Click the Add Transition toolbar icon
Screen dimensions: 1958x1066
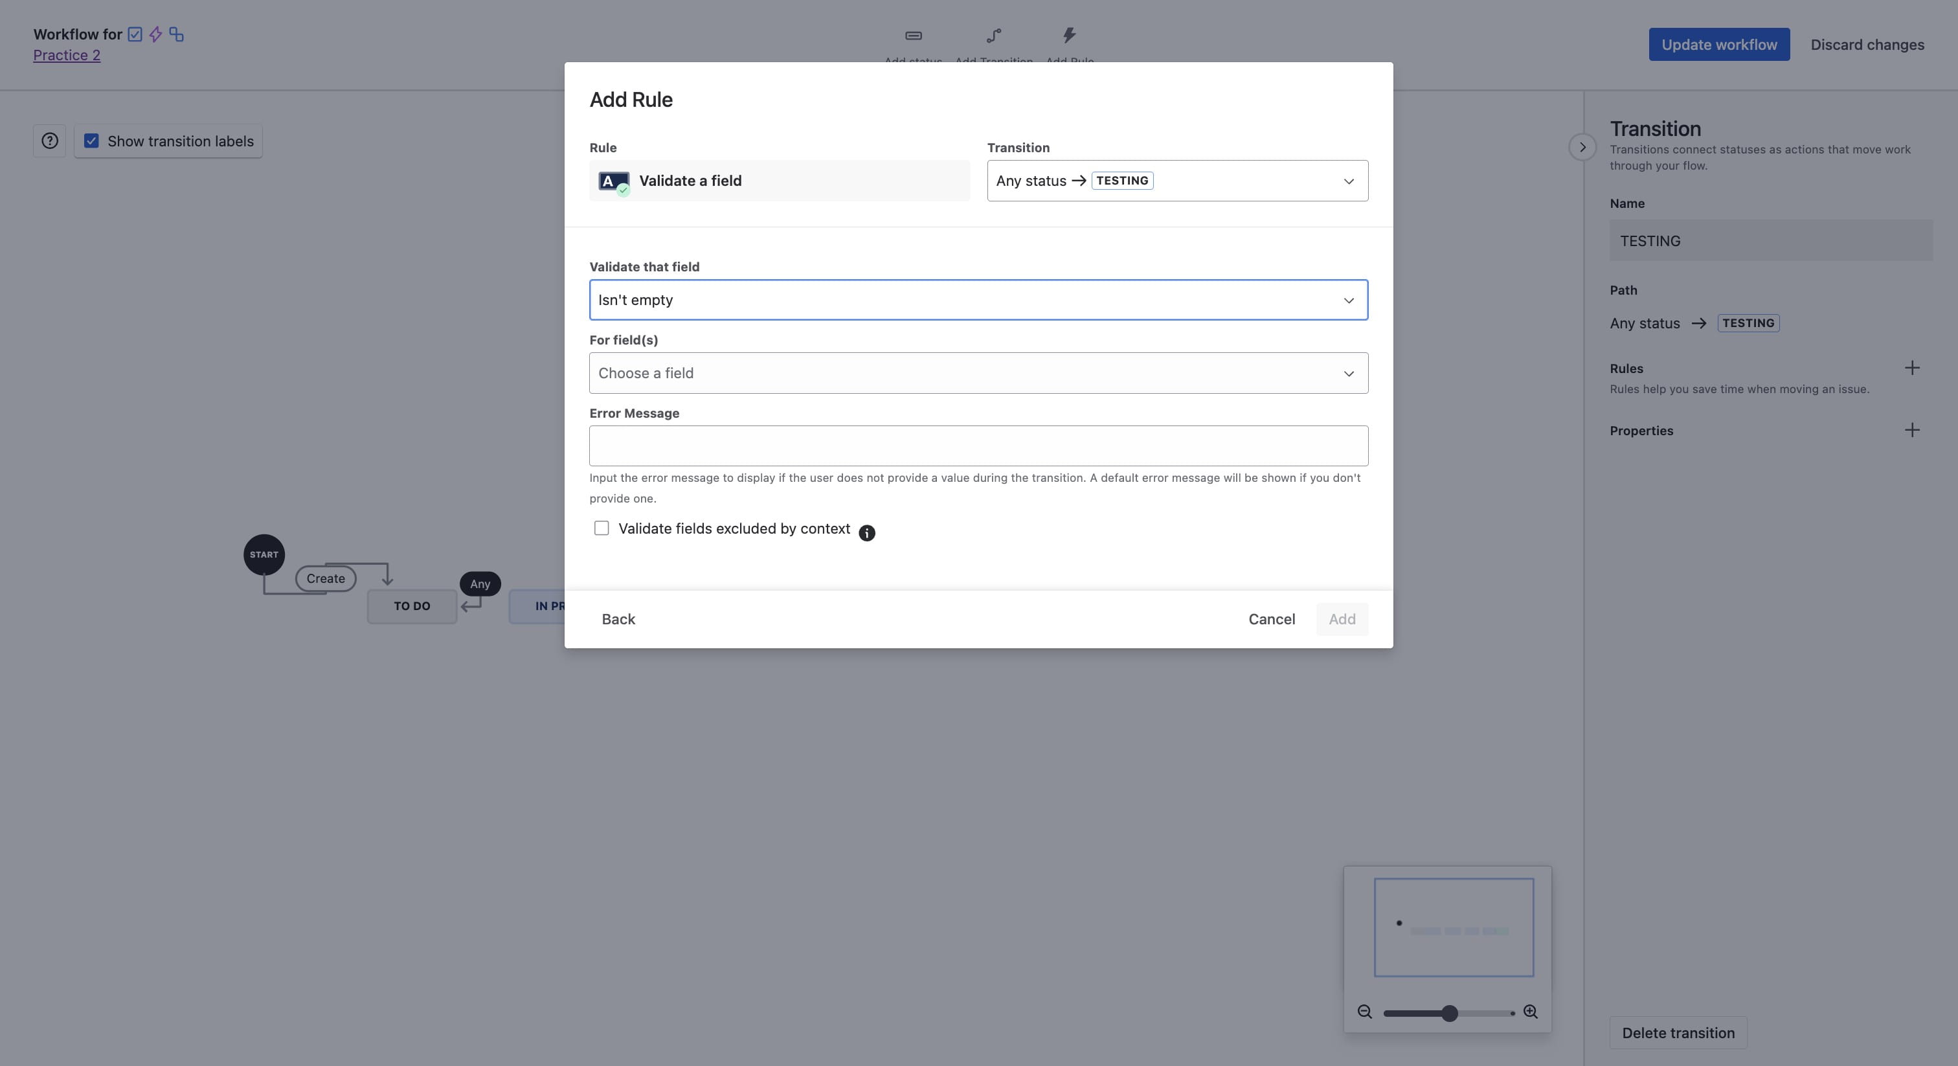[993, 36]
